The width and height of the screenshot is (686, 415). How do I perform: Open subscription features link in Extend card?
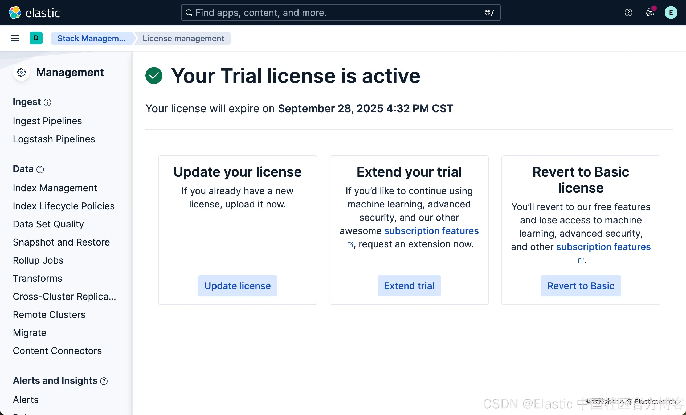pyautogui.click(x=431, y=231)
